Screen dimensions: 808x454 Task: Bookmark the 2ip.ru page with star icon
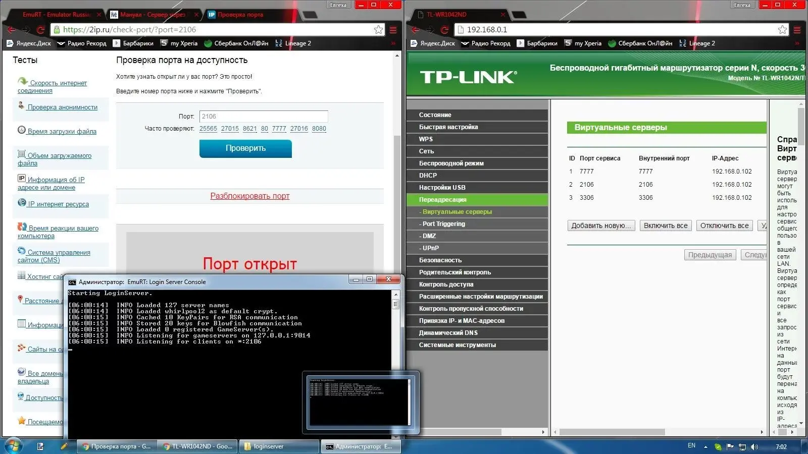pyautogui.click(x=378, y=30)
